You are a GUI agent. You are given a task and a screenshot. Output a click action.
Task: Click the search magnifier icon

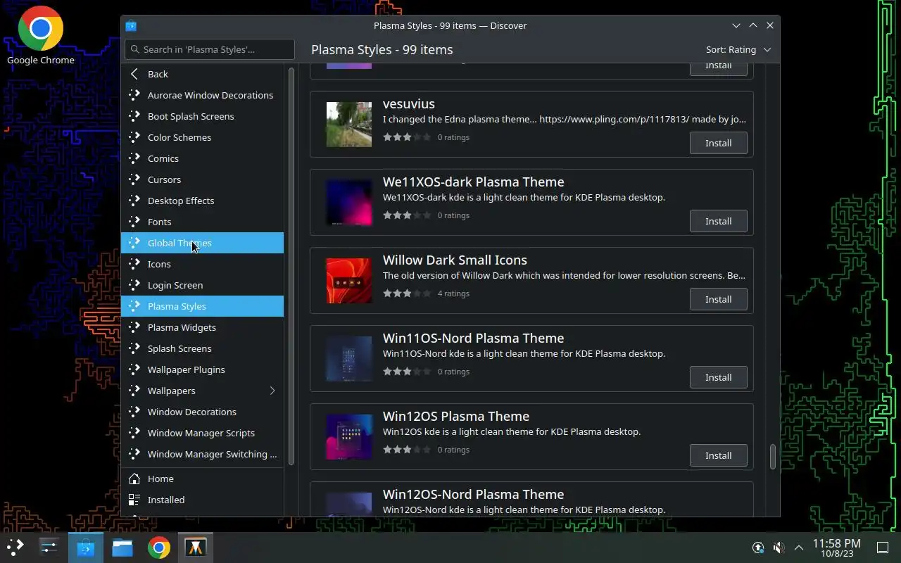(x=134, y=49)
